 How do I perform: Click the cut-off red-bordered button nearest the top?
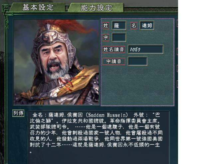[177, 23]
